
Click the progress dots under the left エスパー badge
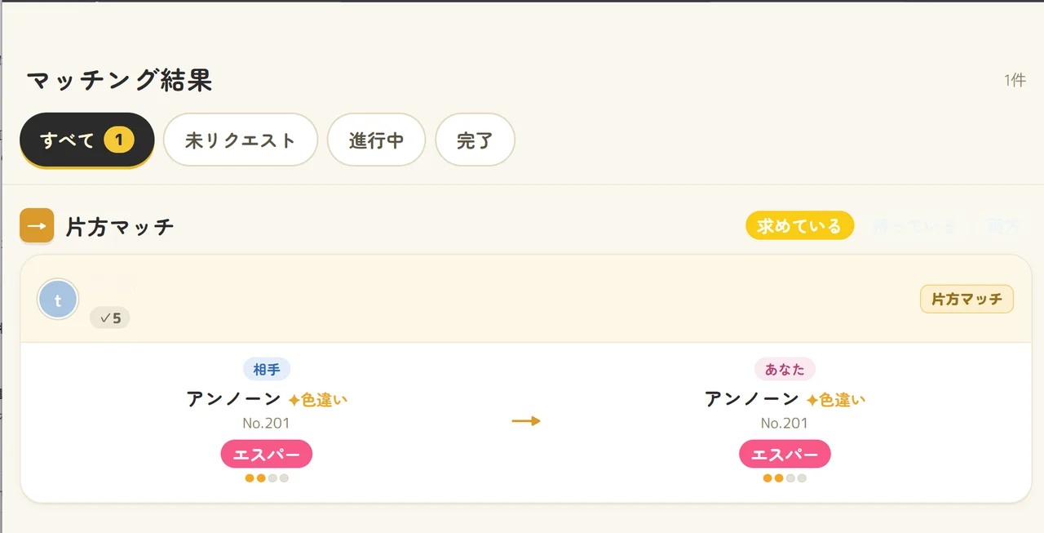(x=266, y=477)
